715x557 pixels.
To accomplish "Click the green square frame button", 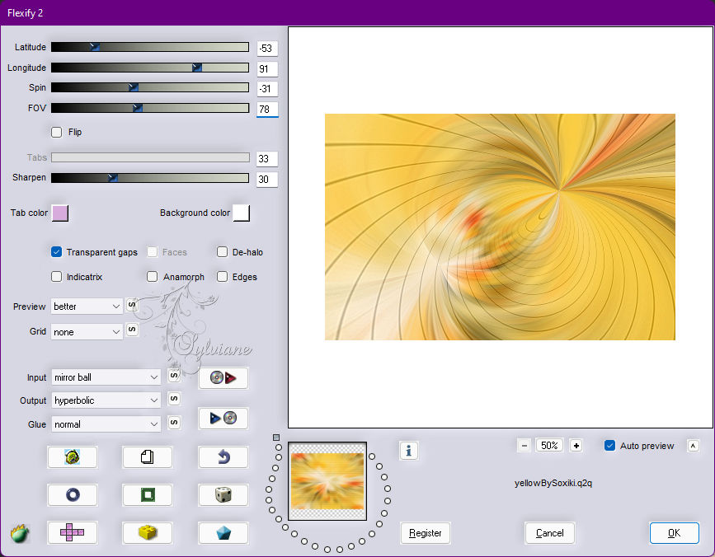I will click(x=148, y=494).
